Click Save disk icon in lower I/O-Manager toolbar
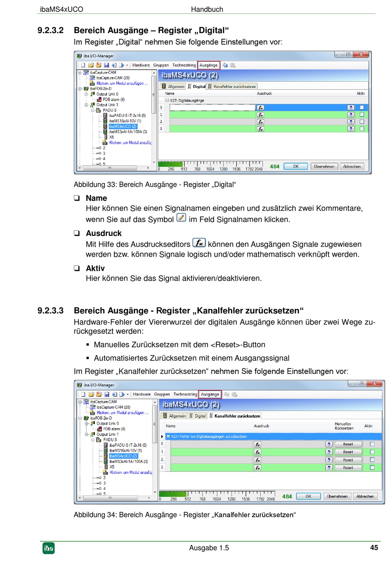Screen dimensions: 388x563 pyautogui.click(x=107, y=395)
